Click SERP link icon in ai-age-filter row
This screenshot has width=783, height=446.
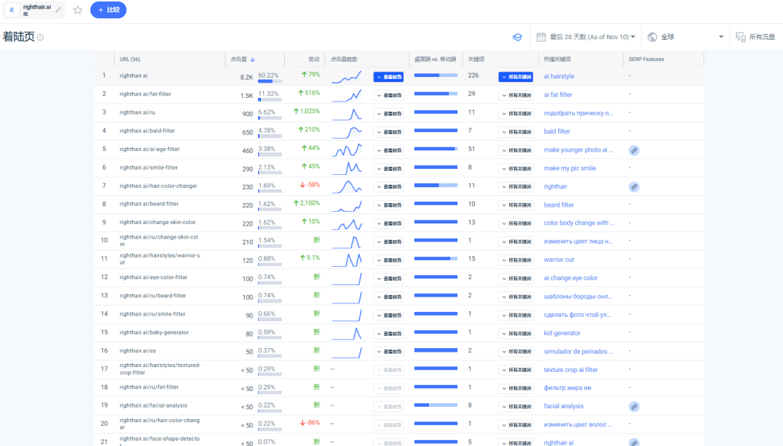click(634, 150)
